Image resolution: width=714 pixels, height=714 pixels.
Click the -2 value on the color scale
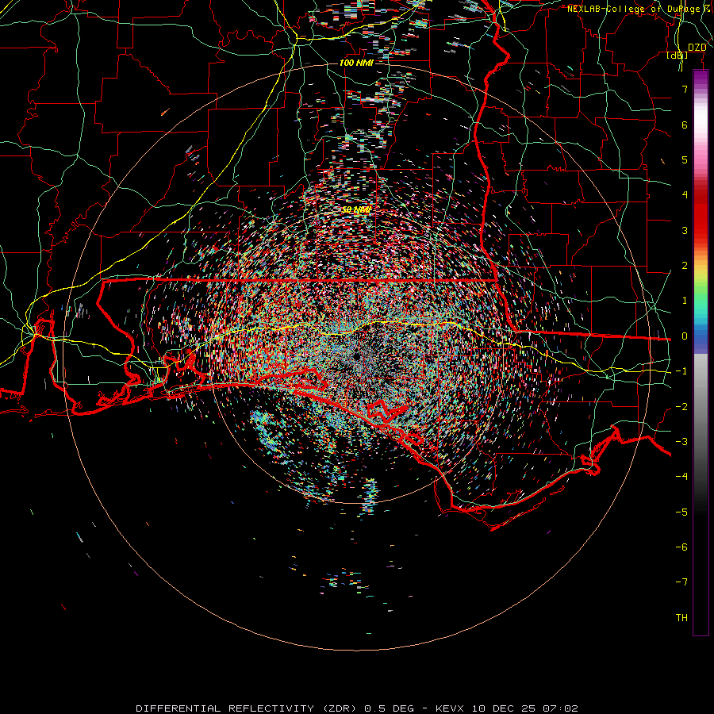coord(681,407)
